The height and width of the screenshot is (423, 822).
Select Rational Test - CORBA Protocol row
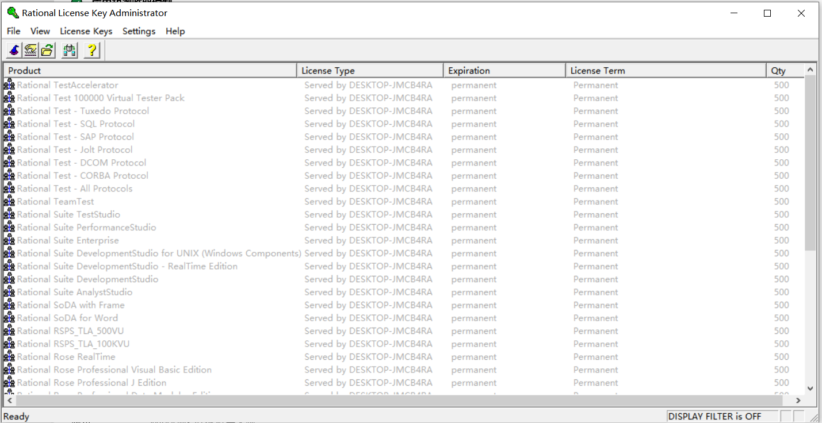(404, 176)
